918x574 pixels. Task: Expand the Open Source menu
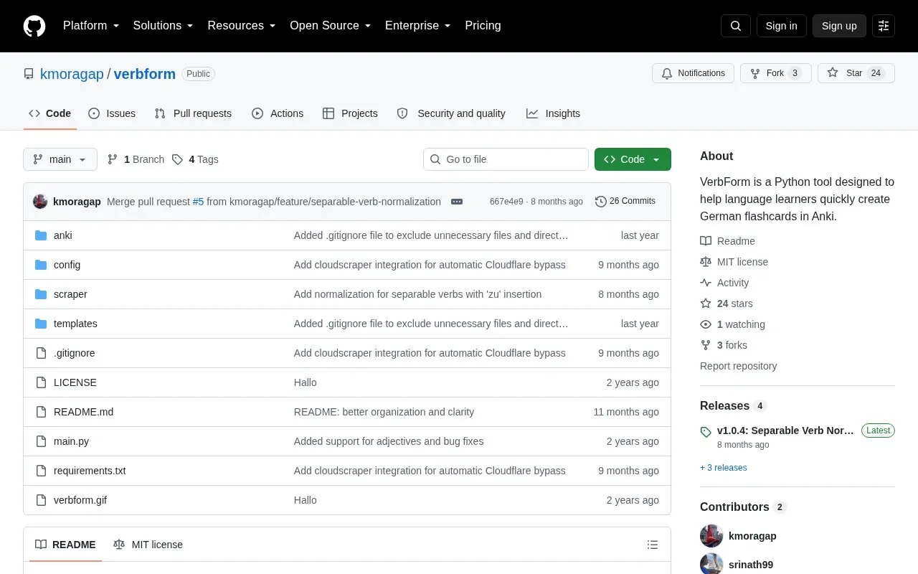click(x=331, y=26)
